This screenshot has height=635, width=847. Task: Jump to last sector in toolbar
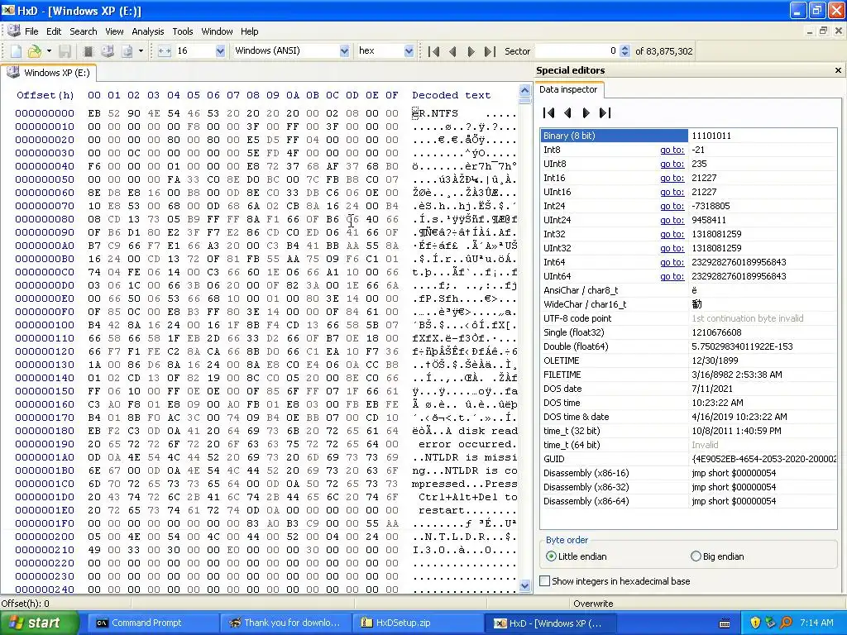(490, 51)
